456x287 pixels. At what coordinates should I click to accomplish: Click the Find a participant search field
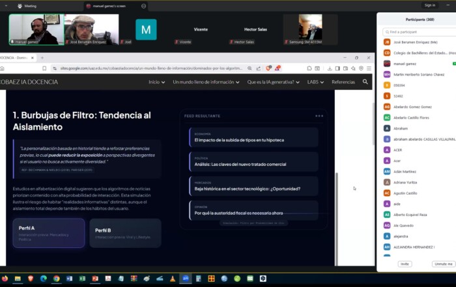point(417,31)
